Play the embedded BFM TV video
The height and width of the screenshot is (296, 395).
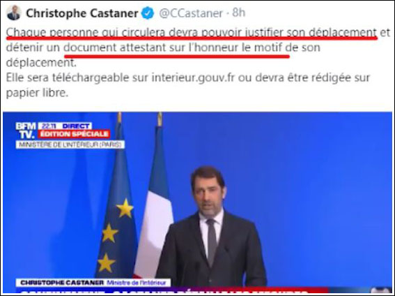click(x=198, y=202)
